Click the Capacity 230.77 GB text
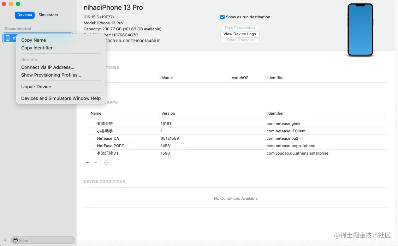The width and height of the screenshot is (398, 246). click(122, 29)
